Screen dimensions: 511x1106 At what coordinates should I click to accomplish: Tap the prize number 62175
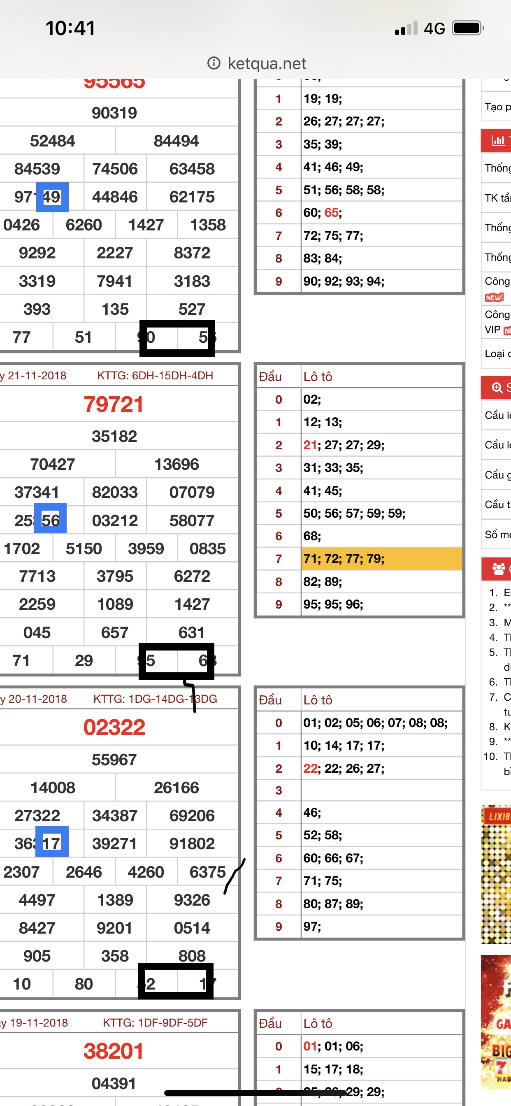[192, 197]
